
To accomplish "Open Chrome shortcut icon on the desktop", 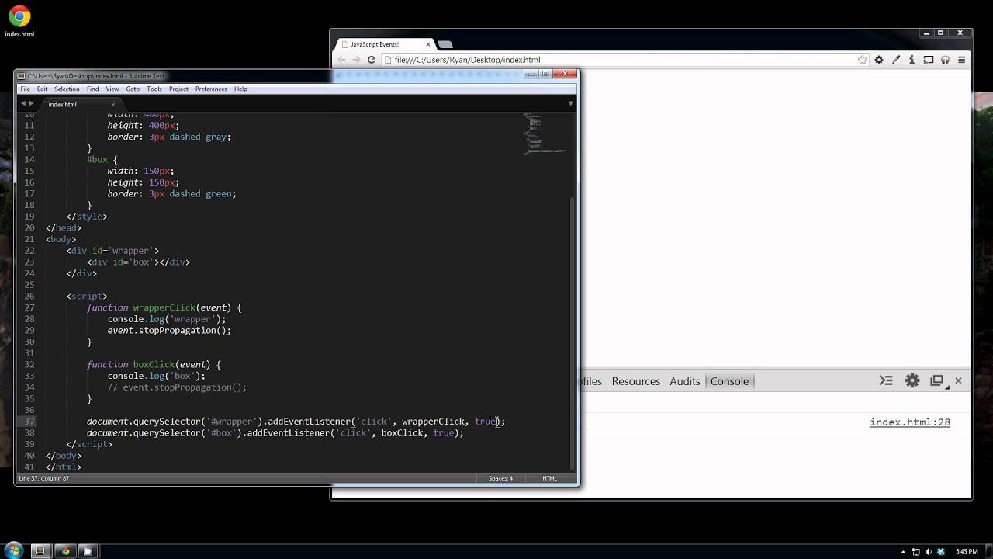I will pyautogui.click(x=19, y=22).
